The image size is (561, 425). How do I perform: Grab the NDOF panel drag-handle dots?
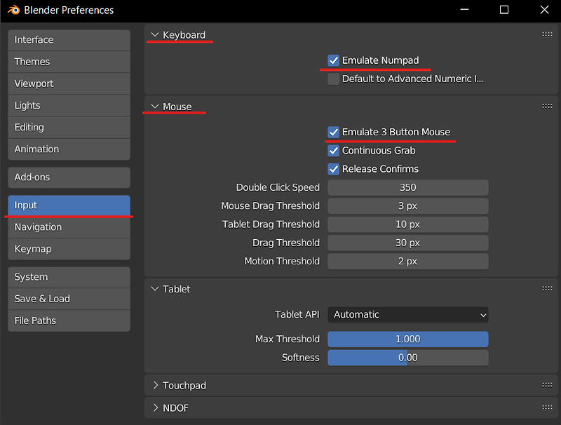coord(547,407)
